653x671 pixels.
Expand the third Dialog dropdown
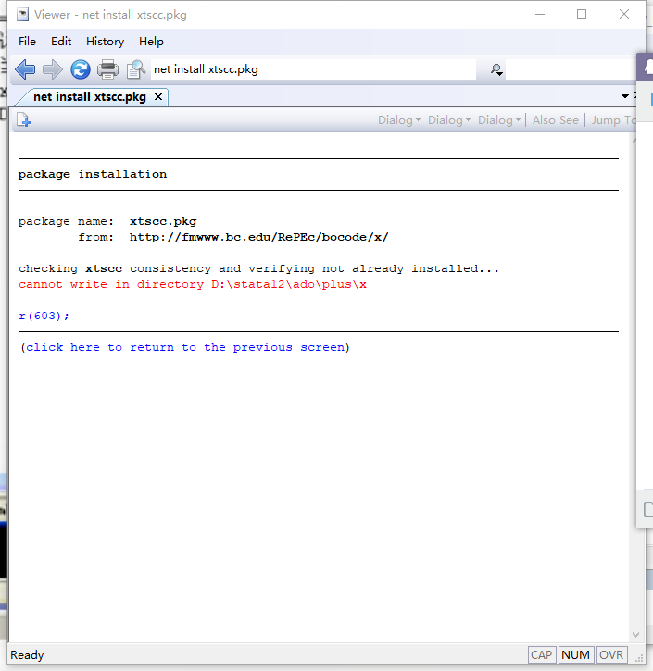pyautogui.click(x=499, y=120)
